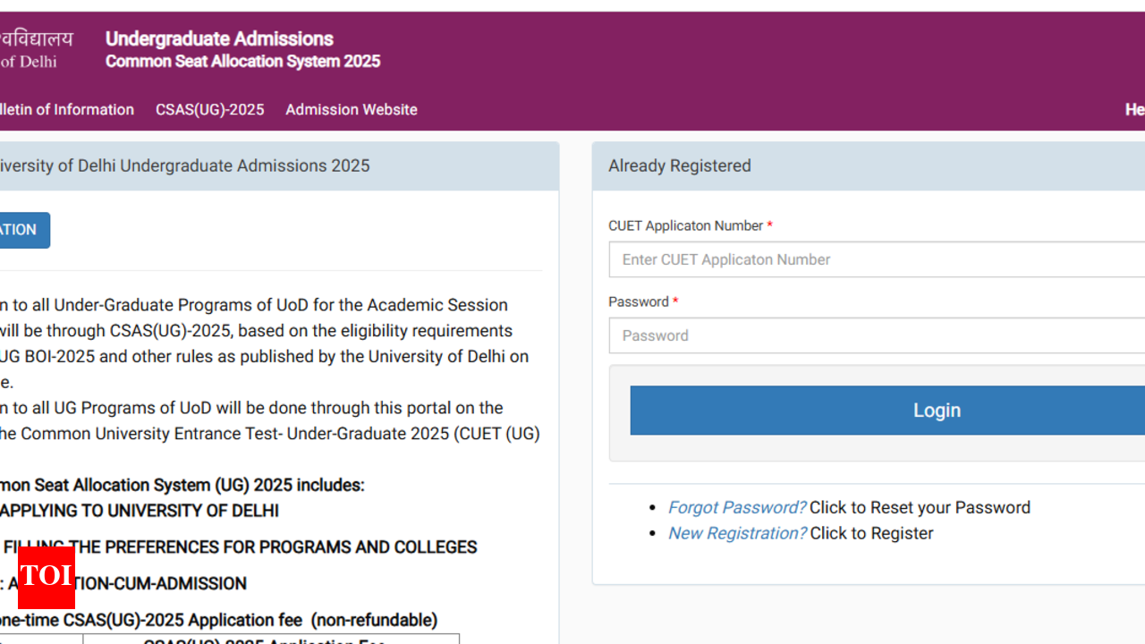
Task: Open the New Registration? link
Action: (737, 533)
